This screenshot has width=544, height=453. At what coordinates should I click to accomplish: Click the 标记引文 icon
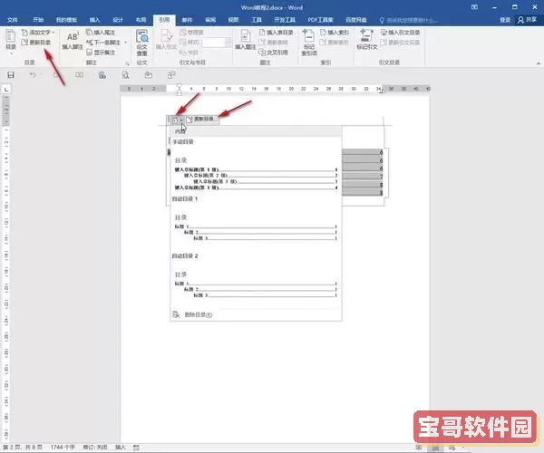click(366, 40)
